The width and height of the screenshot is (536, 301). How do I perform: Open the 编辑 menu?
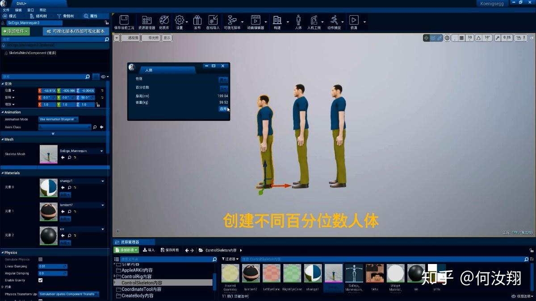(18, 9)
